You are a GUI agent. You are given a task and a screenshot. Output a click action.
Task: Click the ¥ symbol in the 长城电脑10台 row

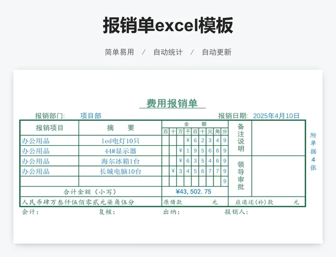point(173,171)
